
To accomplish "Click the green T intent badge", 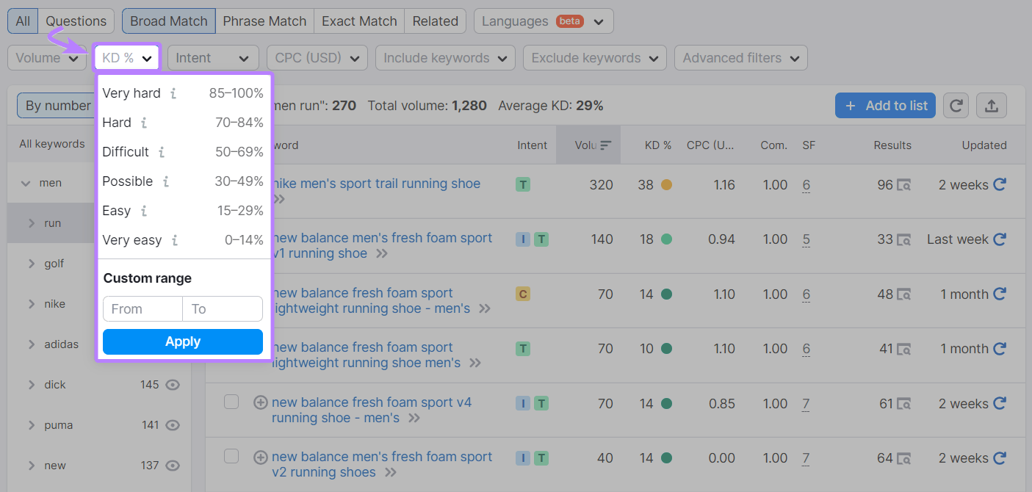I will 523,184.
